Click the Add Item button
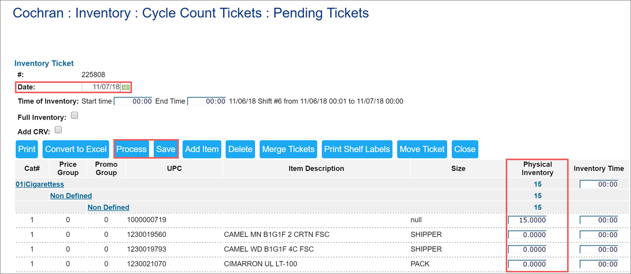The height and width of the screenshot is (274, 631). pos(202,149)
